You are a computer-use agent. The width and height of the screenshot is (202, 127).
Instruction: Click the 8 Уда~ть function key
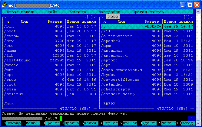pos(148,123)
